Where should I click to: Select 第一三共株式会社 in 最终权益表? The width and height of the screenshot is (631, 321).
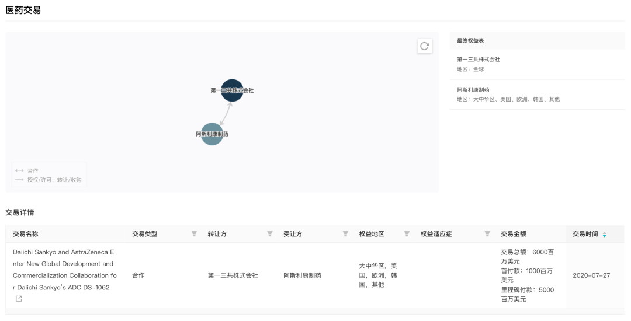pos(479,59)
